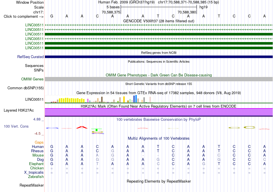Click the 'Sequences' publications row label
The width and height of the screenshot is (273, 192).
coord(34,66)
